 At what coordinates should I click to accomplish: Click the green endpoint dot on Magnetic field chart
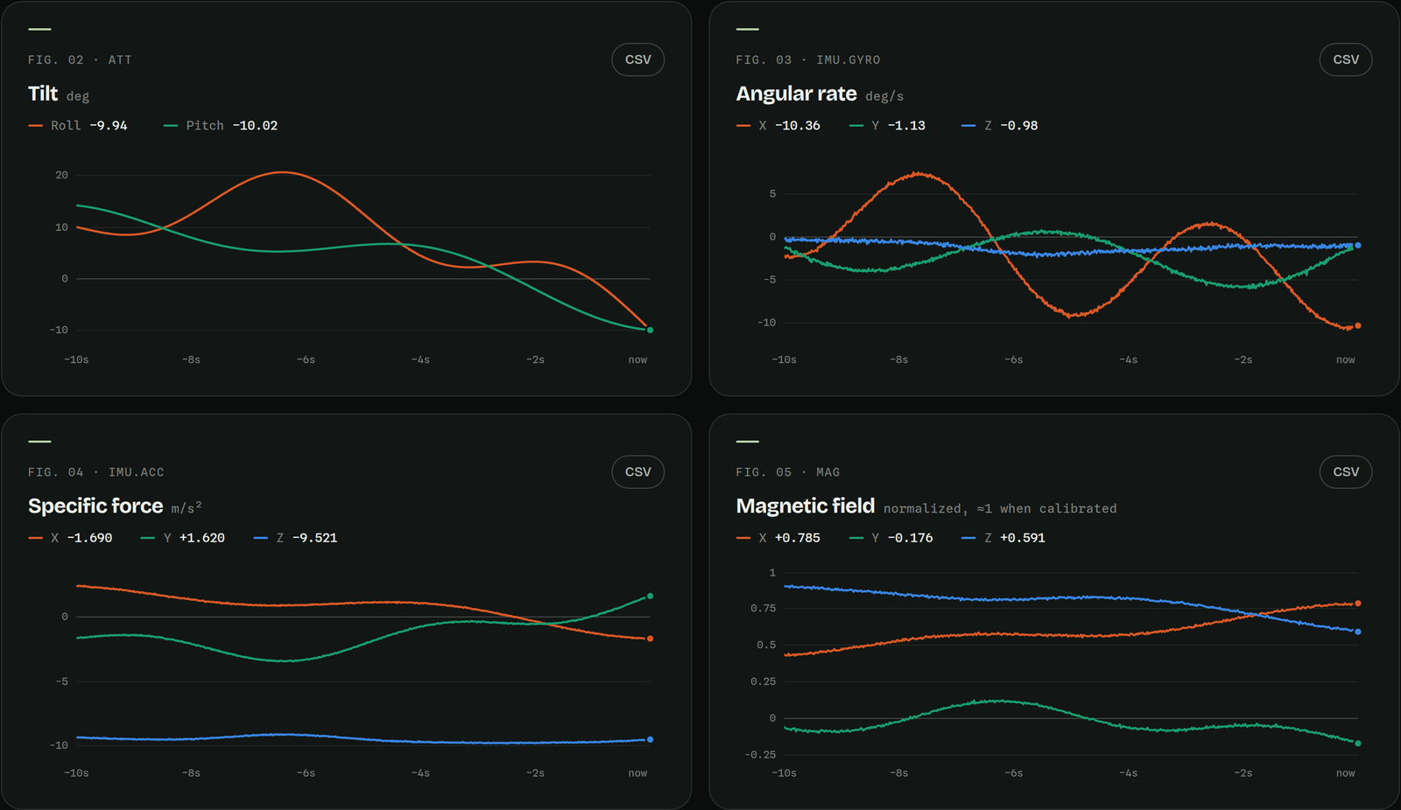[1358, 744]
